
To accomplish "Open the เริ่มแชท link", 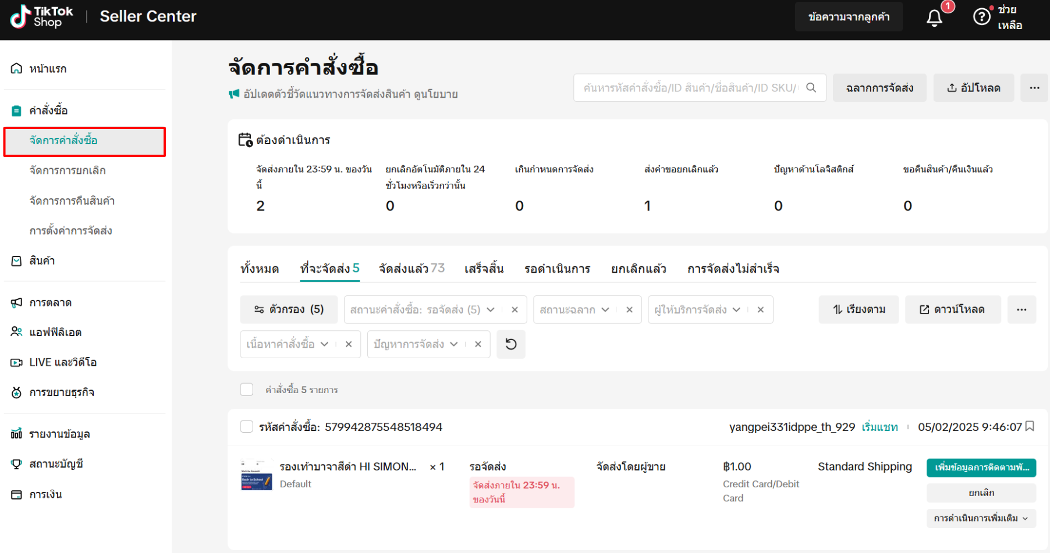I will click(880, 427).
